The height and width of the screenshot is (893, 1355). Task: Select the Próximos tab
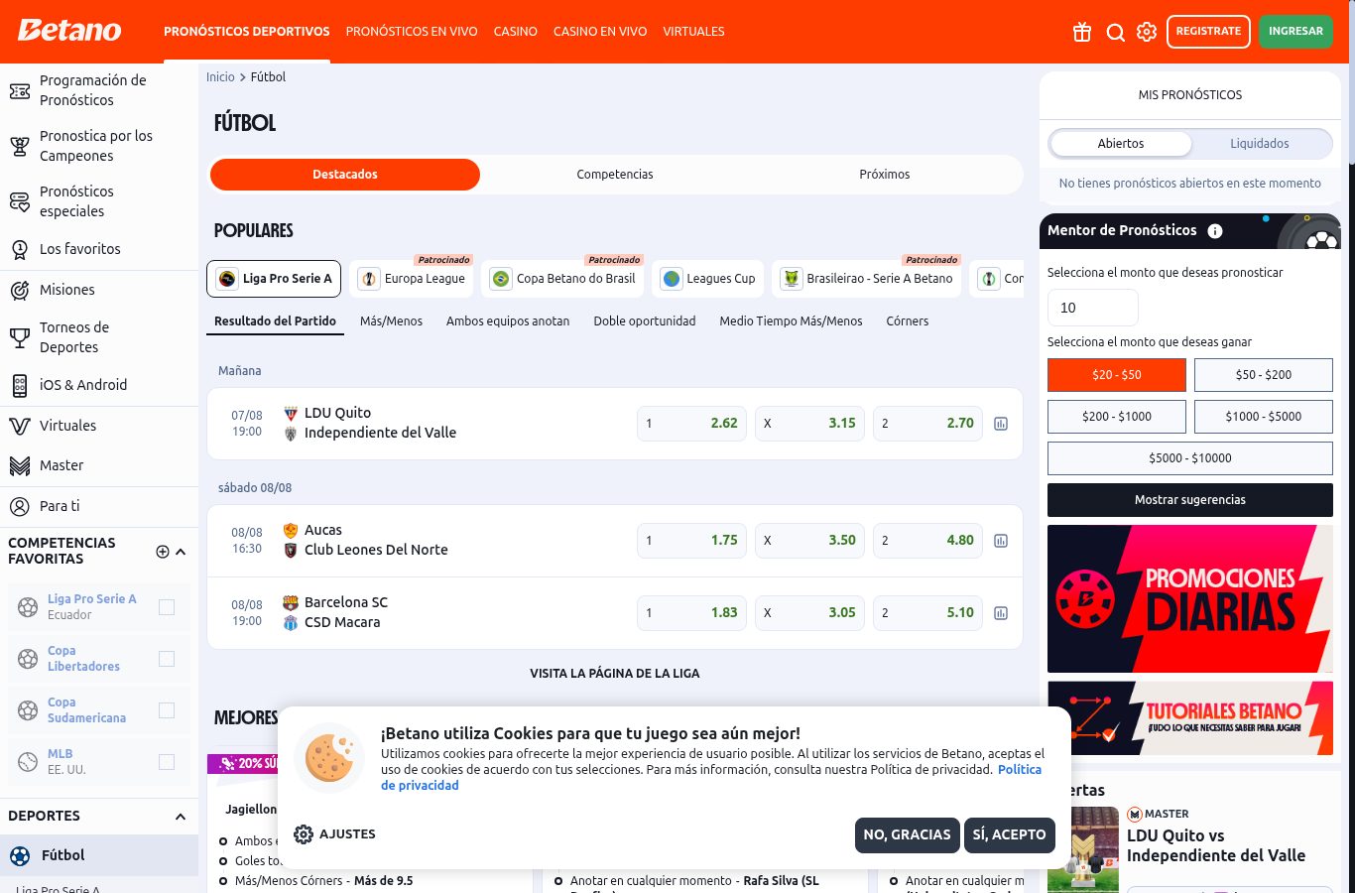click(x=885, y=175)
